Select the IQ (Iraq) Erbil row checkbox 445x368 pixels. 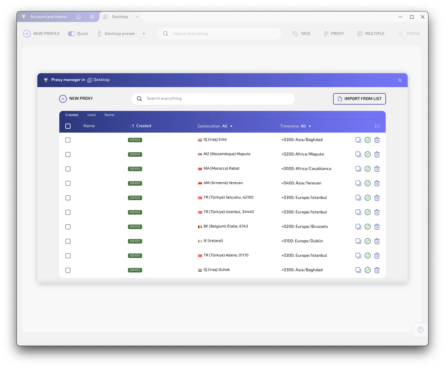click(x=68, y=140)
